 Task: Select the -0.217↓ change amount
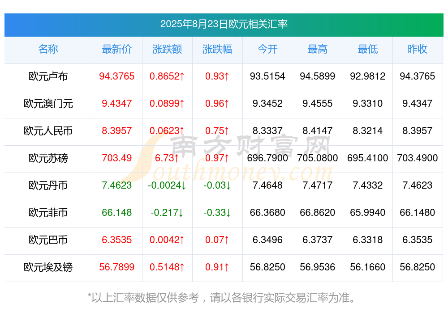(x=167, y=212)
